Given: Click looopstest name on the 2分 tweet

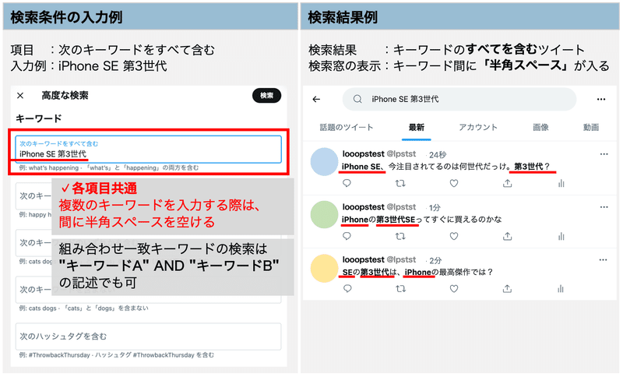Looking at the screenshot, I should pos(363,259).
